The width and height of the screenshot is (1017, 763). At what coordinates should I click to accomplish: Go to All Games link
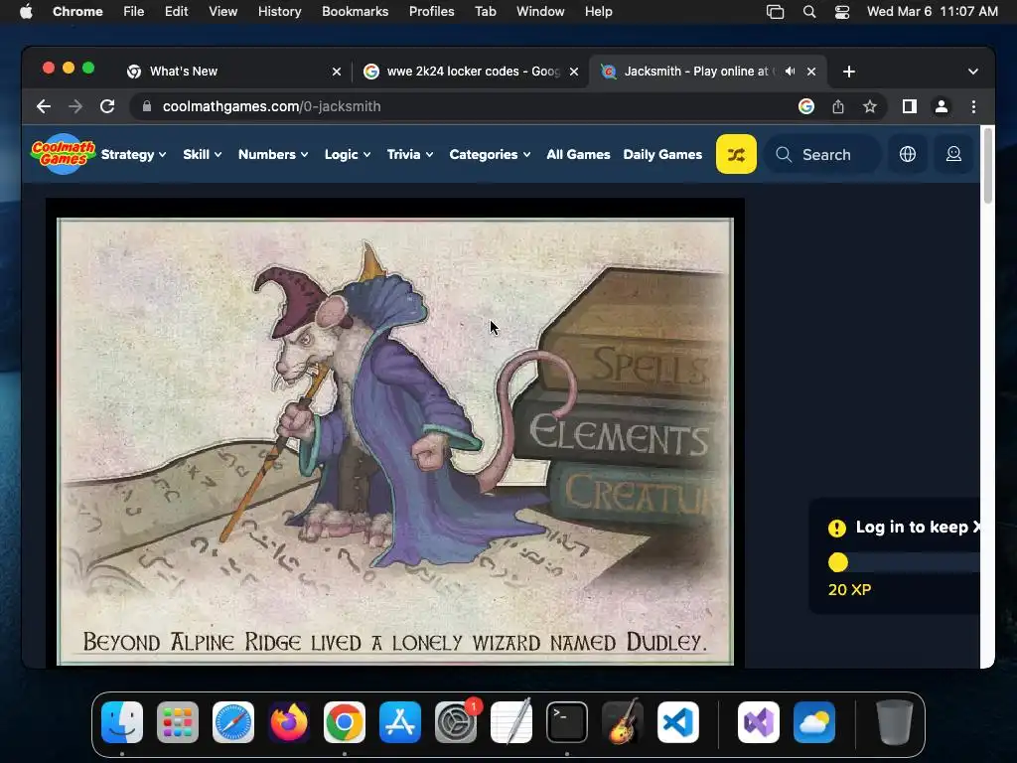(x=578, y=154)
